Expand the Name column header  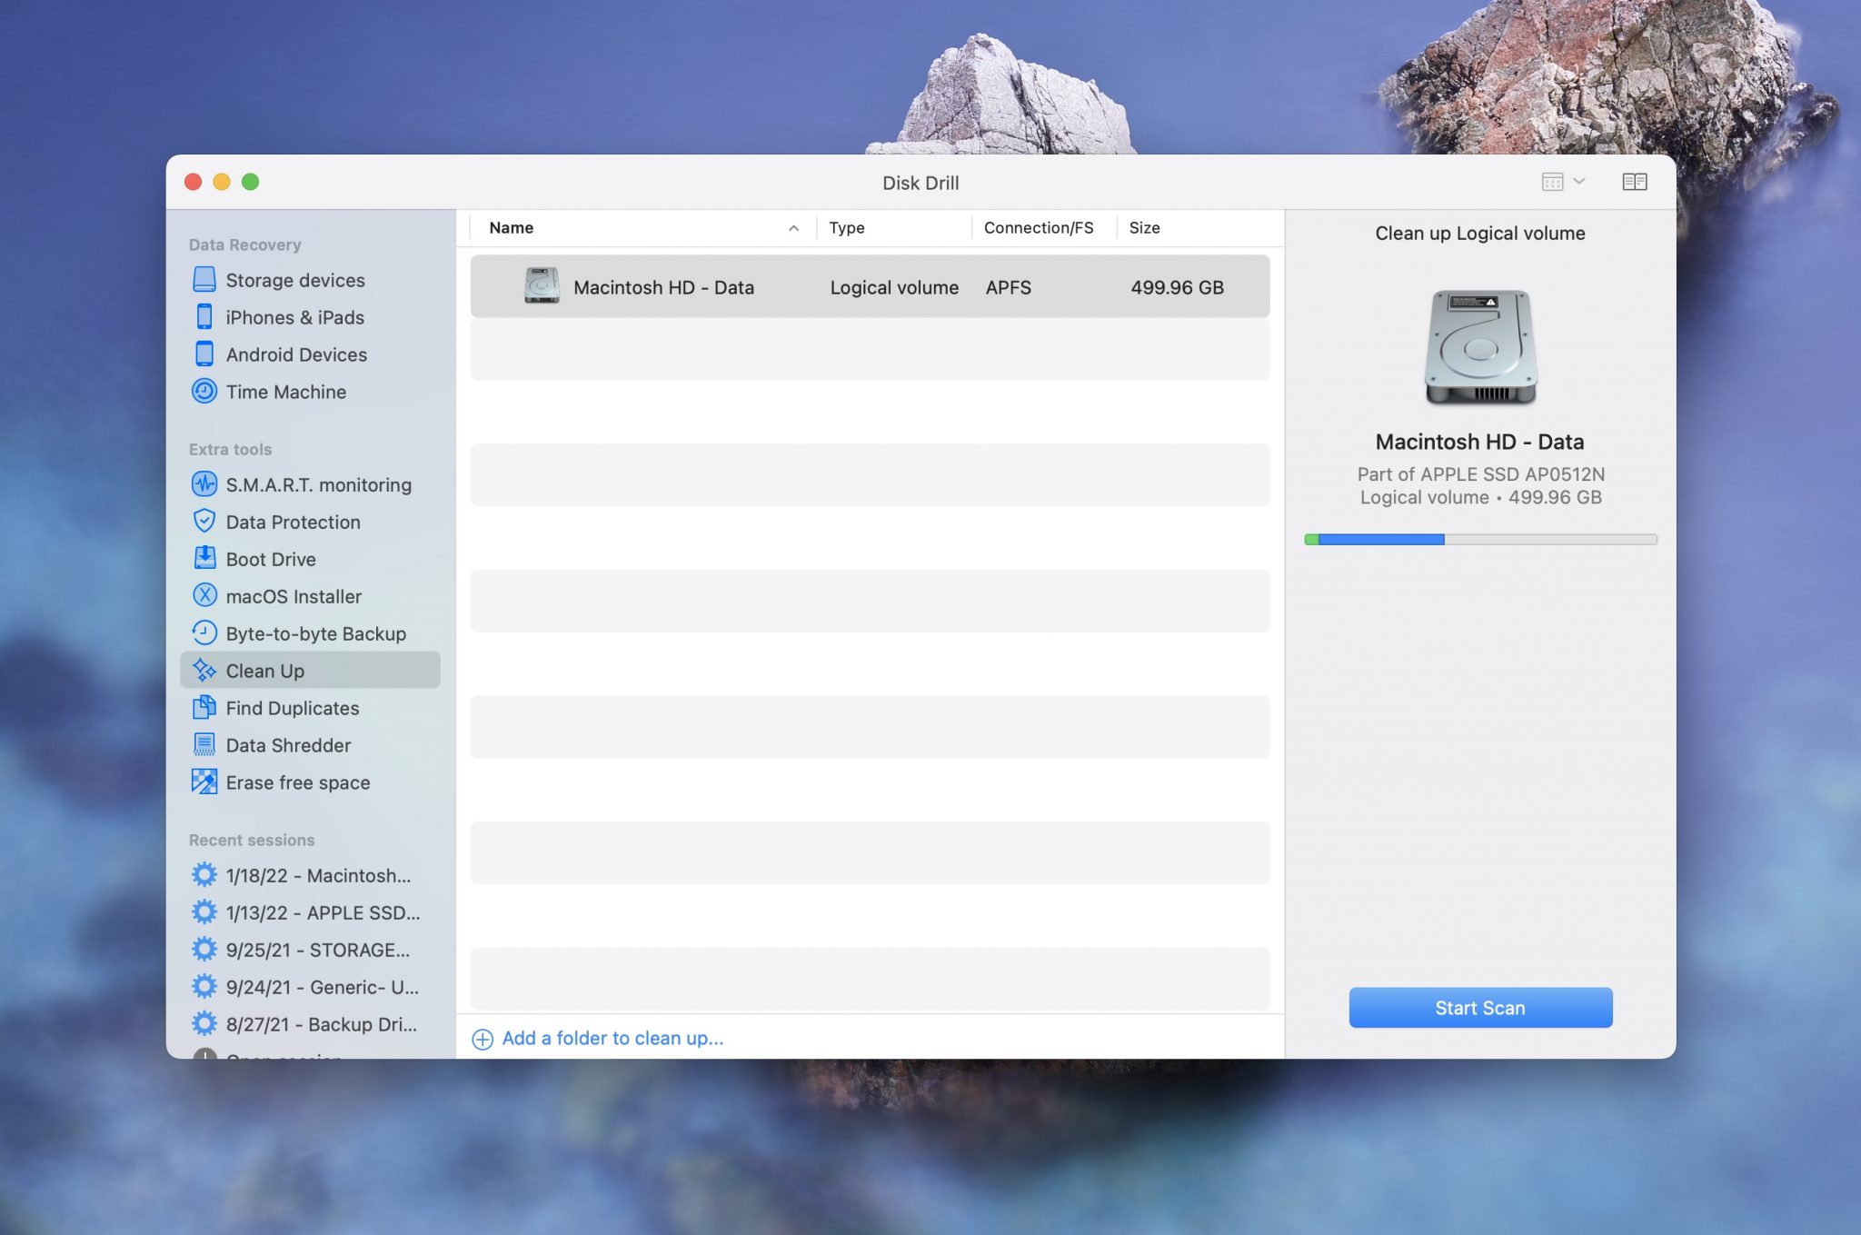pyautogui.click(x=812, y=227)
